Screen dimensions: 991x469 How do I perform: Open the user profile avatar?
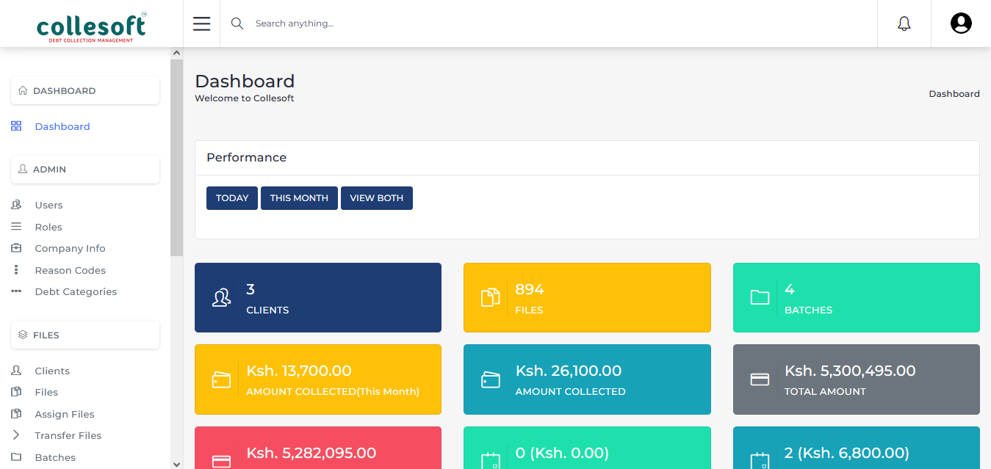[960, 23]
